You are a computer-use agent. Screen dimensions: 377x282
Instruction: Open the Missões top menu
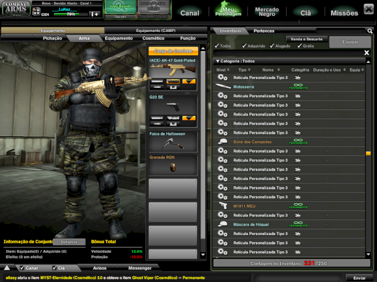tap(344, 13)
